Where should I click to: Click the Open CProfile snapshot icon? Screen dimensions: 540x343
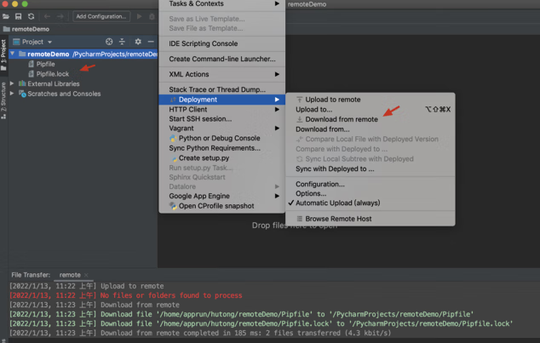[173, 206]
